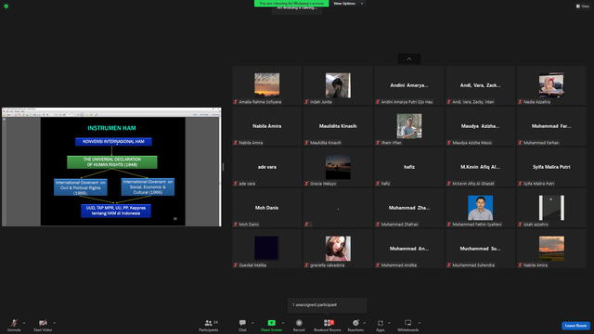Click the green Share Screen icon
This screenshot has height=334, width=594.
(x=272, y=323)
